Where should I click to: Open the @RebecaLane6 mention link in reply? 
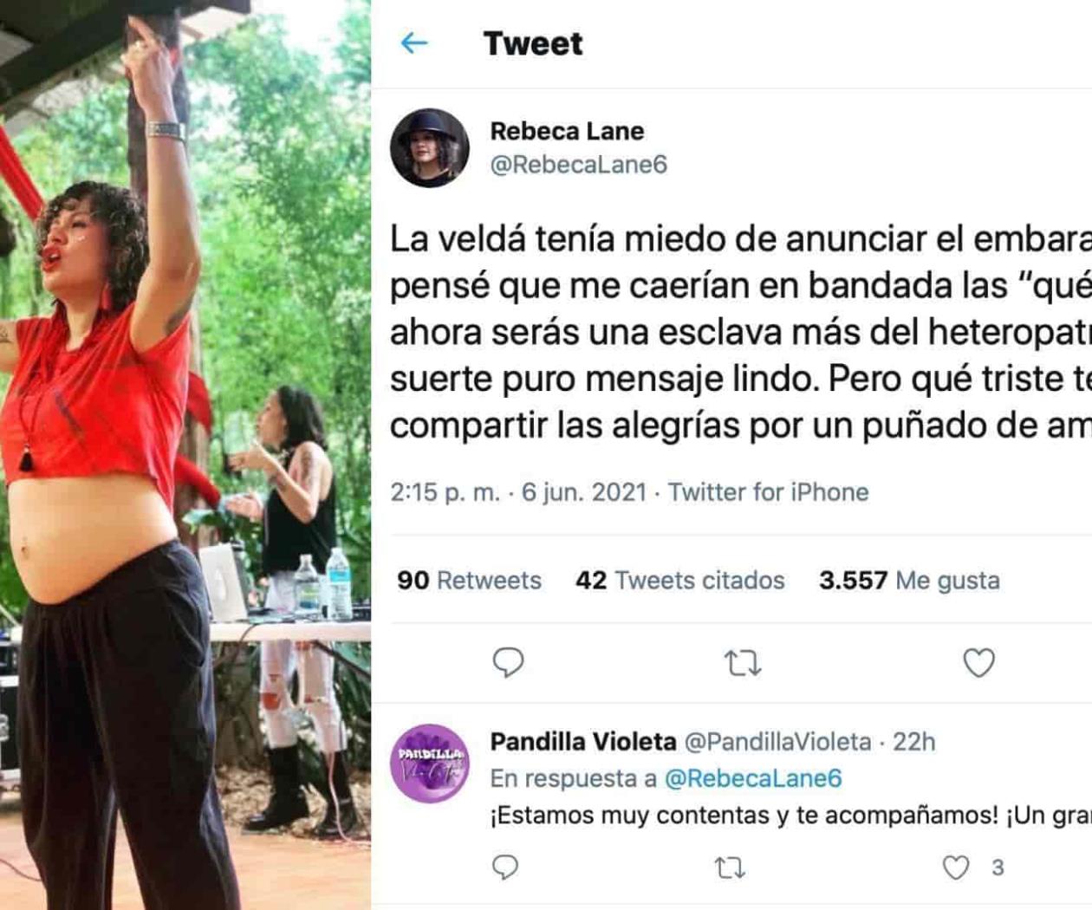(753, 778)
